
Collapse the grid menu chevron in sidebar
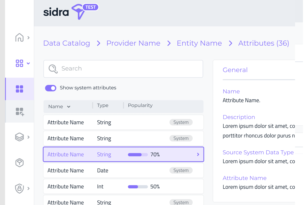click(x=28, y=63)
